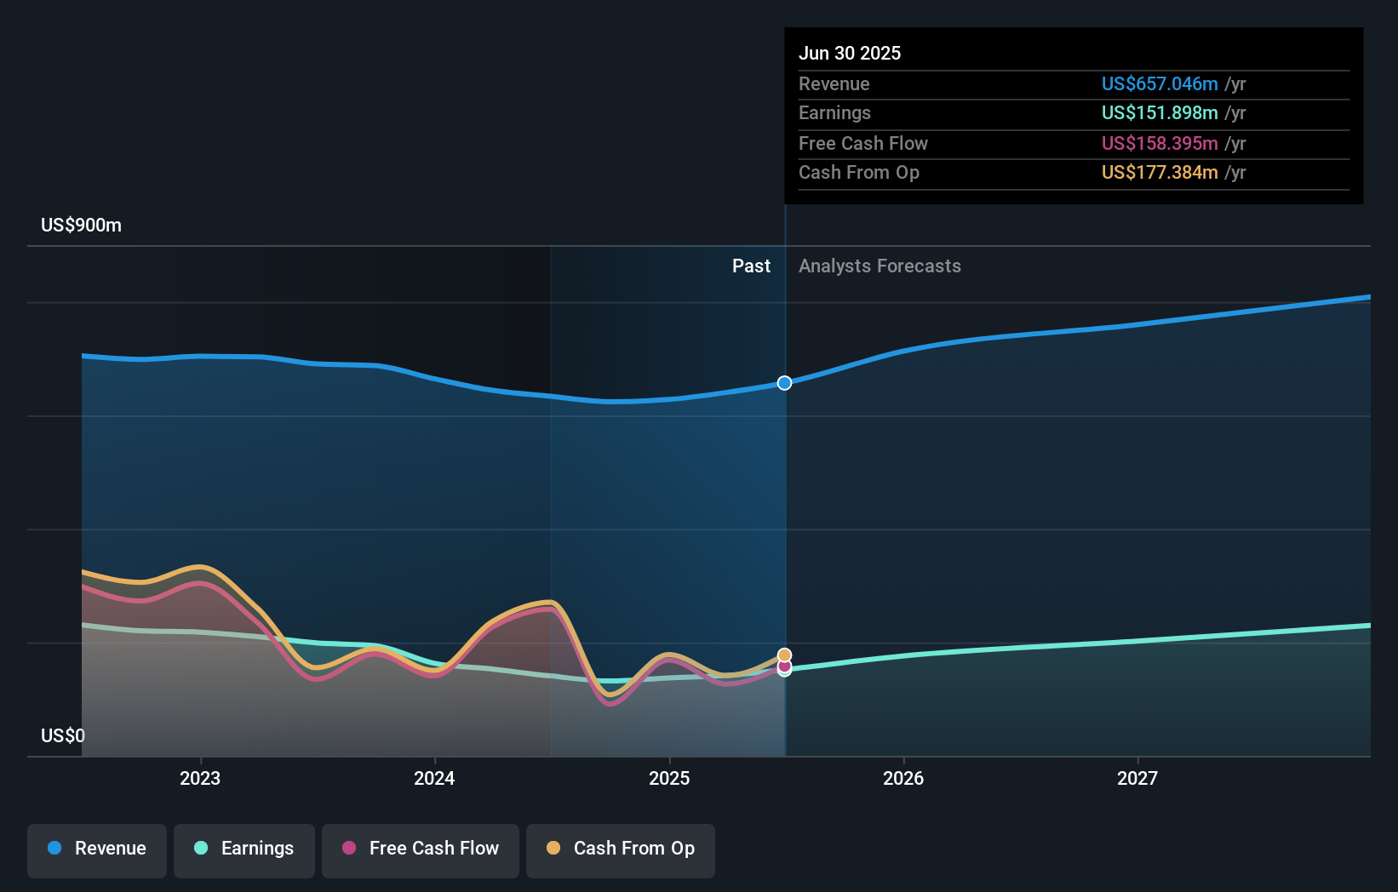Click the 2025 x-axis label
The image size is (1398, 892).
tap(669, 778)
